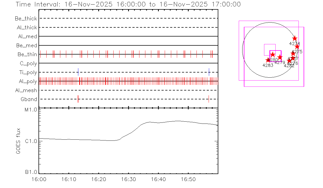Select the Al_mesh row label
This screenshot has height=188, width=323.
(26, 91)
